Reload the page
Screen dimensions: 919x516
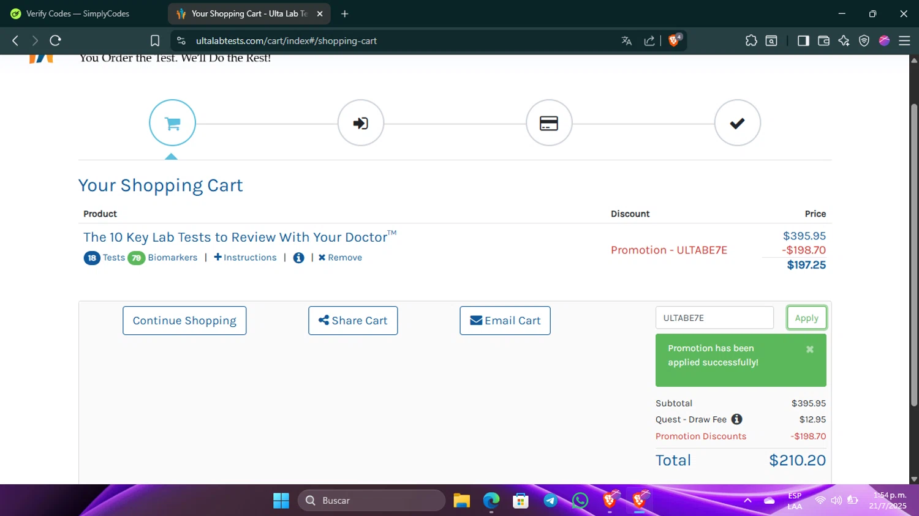click(56, 40)
